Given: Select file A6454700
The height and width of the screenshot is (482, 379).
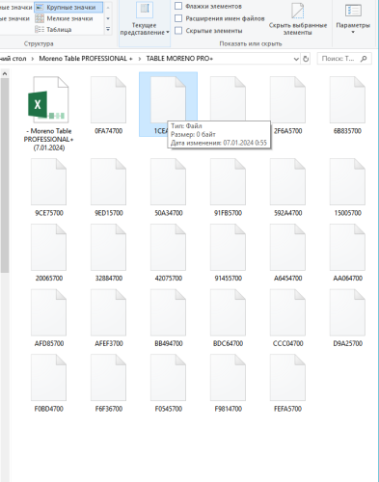Looking at the screenshot, I should (287, 253).
